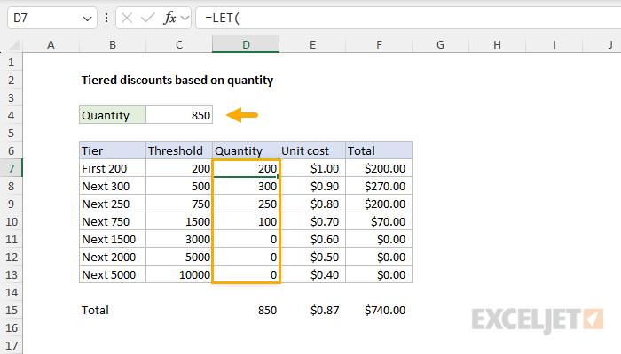621x354 pixels.
Task: Select the quantity input cell showing 850
Action: coord(179,115)
